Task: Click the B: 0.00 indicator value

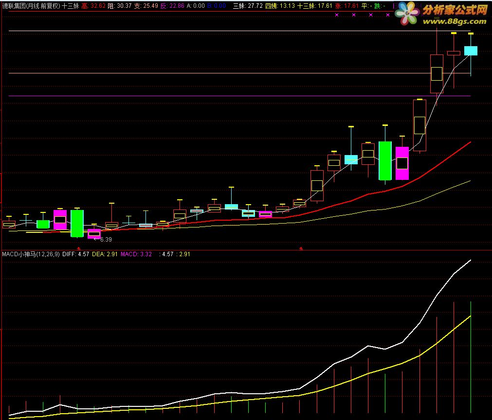Action: tap(217, 6)
